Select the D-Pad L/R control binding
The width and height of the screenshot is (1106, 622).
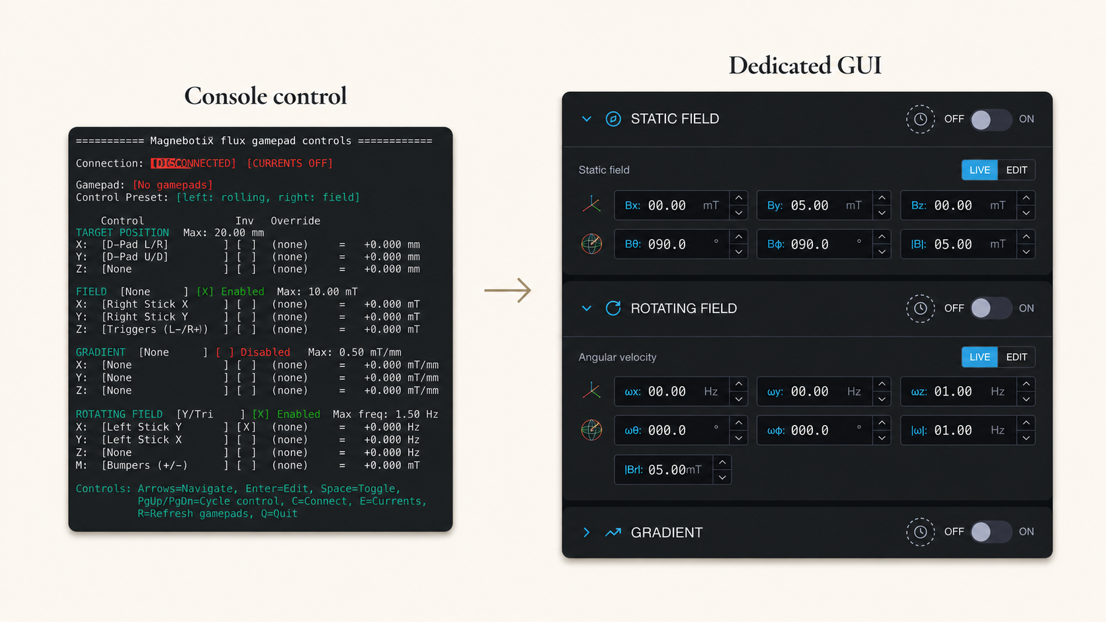pyautogui.click(x=135, y=245)
